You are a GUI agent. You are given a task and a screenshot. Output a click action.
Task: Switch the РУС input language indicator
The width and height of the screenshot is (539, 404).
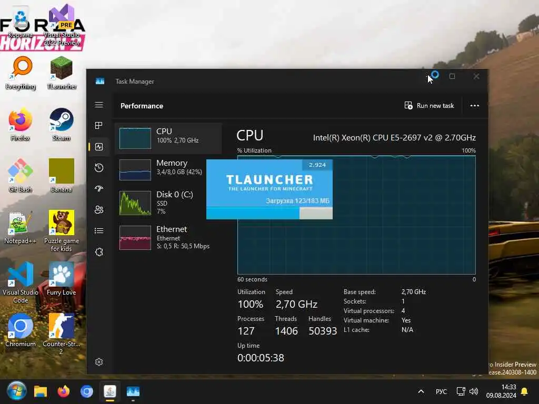[x=442, y=391]
